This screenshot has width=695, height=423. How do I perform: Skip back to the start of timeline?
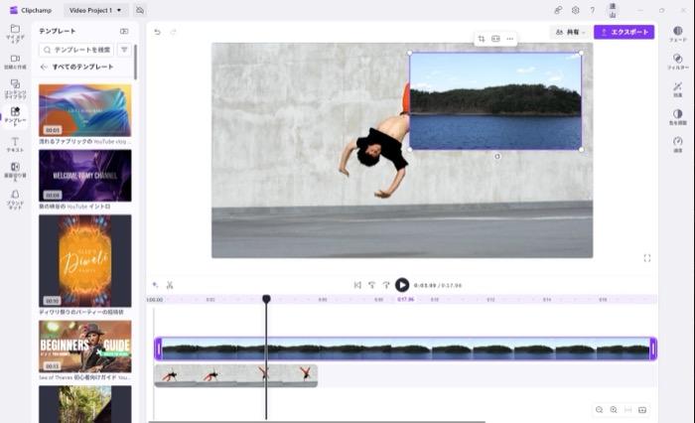coord(357,285)
